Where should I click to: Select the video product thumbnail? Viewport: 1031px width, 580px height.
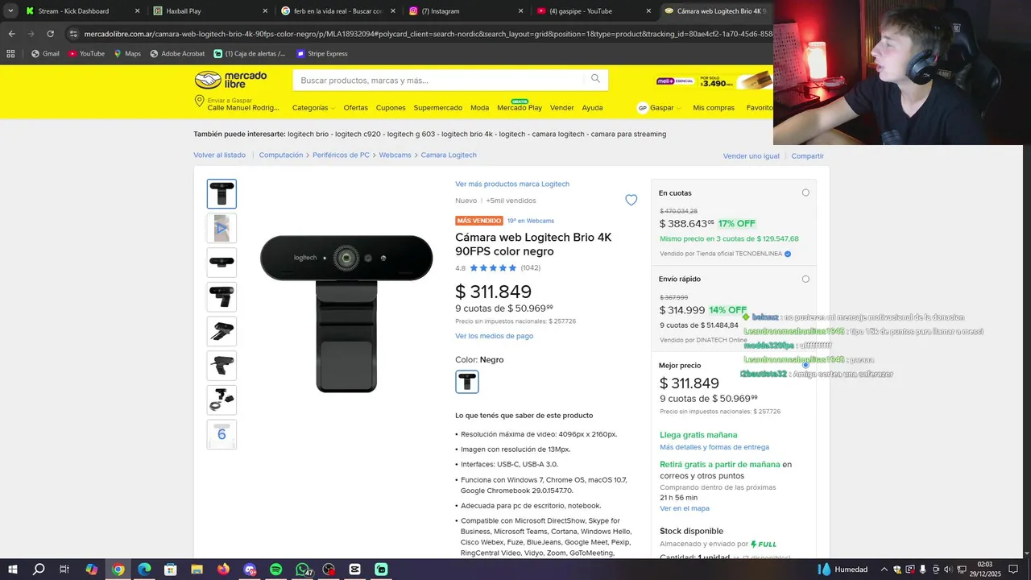(222, 228)
